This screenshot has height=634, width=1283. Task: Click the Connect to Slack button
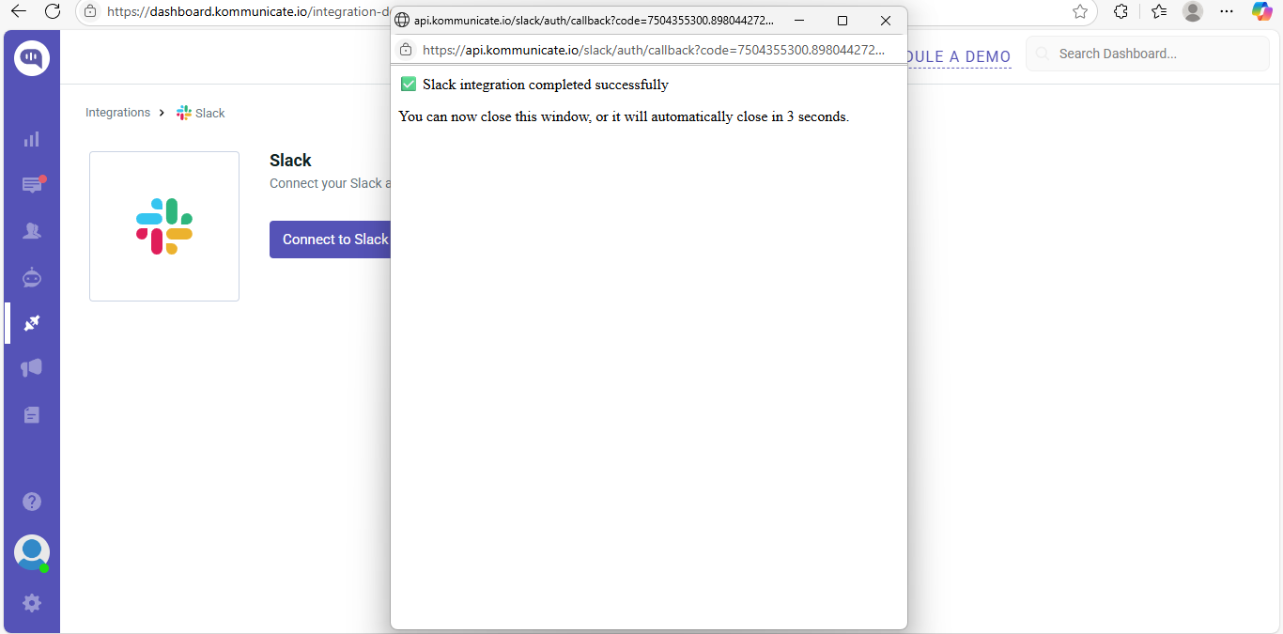(331, 240)
